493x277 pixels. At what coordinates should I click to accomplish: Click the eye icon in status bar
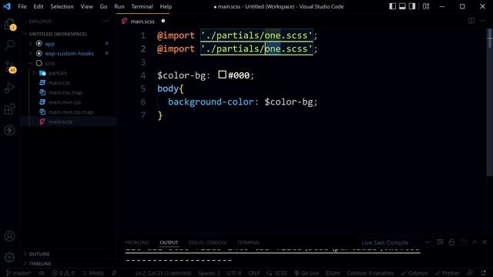tap(42, 273)
